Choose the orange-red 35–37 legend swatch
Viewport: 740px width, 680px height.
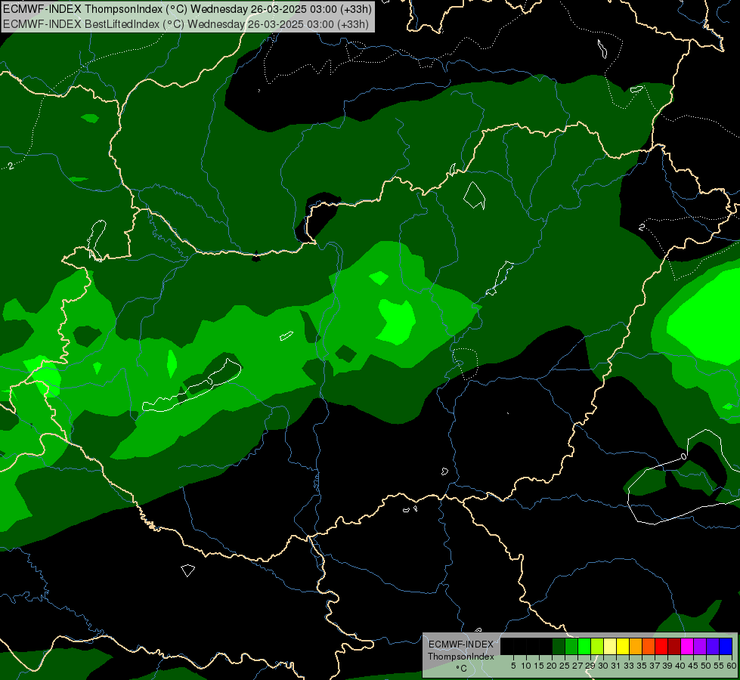[649, 646]
